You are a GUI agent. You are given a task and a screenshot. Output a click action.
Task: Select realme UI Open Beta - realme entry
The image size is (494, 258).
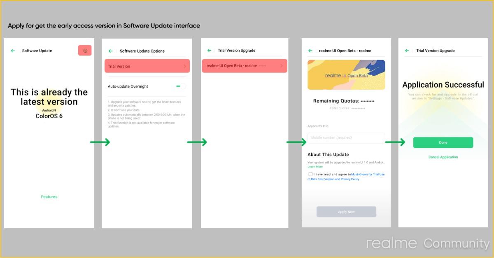(x=245, y=66)
